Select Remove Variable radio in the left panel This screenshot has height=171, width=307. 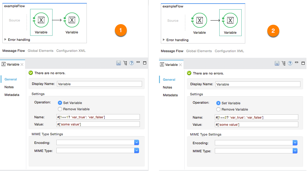click(x=60, y=109)
